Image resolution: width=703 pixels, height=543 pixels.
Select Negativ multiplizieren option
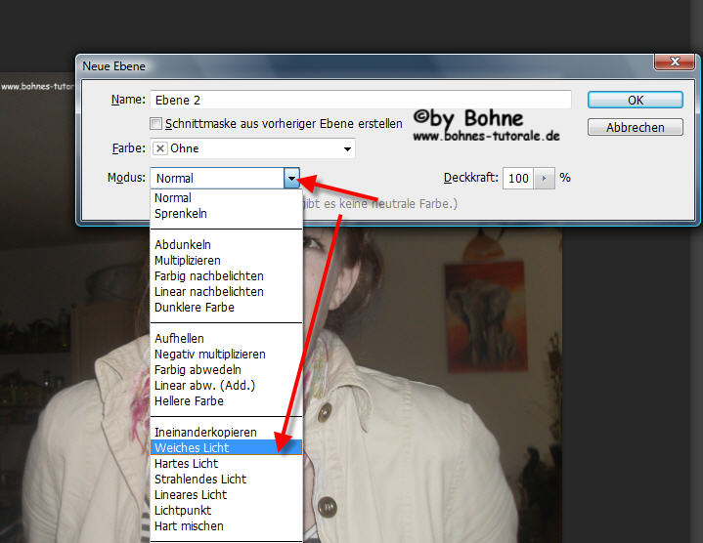(x=210, y=355)
